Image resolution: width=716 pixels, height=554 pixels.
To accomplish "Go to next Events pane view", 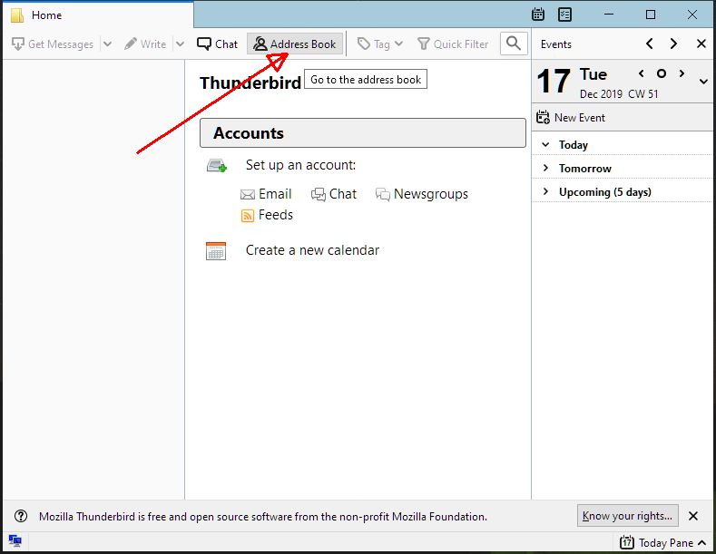I will pos(673,44).
